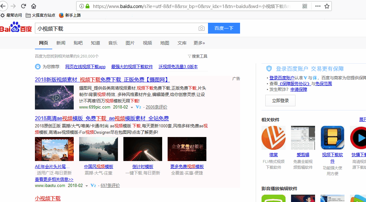The height and width of the screenshot is (202, 366).
Task: Click 爱剪辑 software icon
Action: (x=303, y=138)
